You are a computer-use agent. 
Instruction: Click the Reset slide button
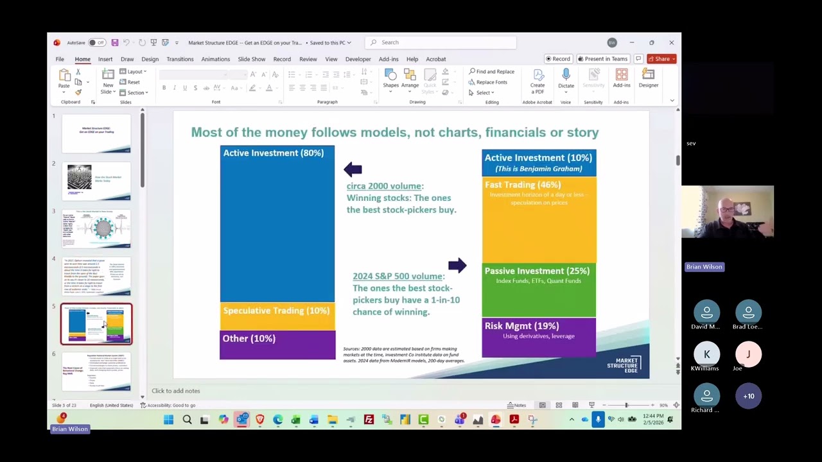click(x=130, y=82)
